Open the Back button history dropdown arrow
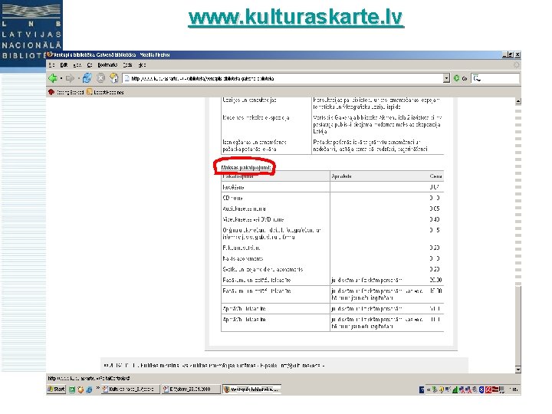 point(61,78)
